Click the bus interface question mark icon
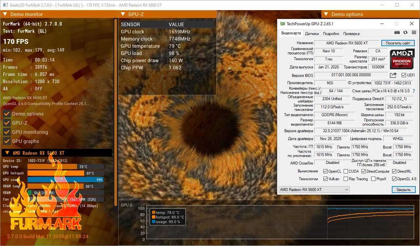This screenshot has height=246, width=420. coord(414,91)
